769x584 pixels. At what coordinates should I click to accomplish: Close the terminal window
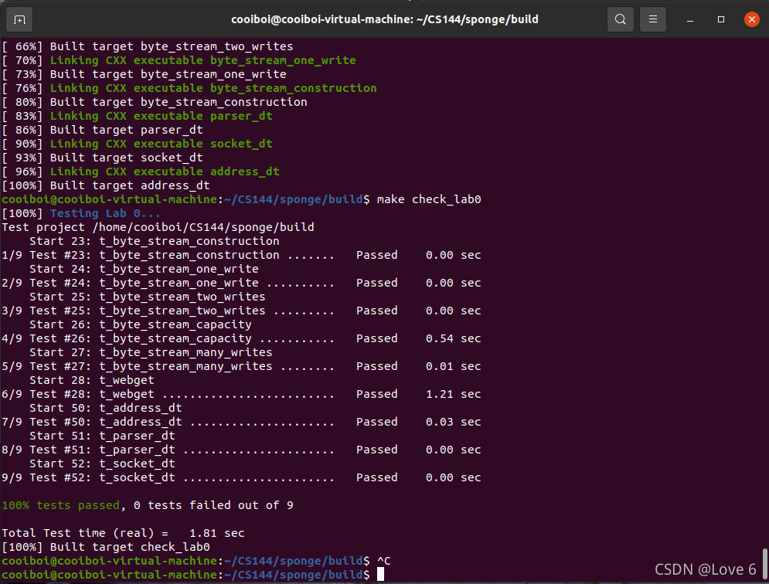pyautogui.click(x=751, y=19)
